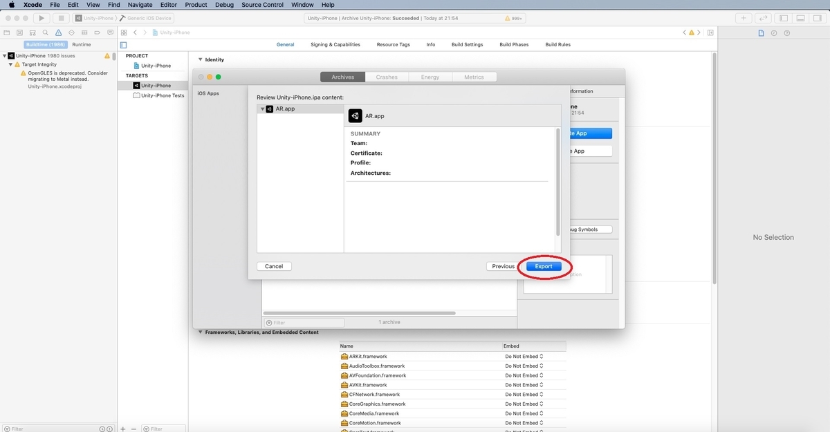The height and width of the screenshot is (432, 830).
Task: Click the archives Filter field
Action: tap(304, 323)
